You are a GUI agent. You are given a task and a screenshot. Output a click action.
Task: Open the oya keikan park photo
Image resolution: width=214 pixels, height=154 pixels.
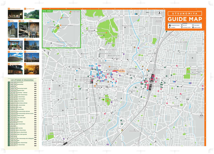[x=32, y=14]
